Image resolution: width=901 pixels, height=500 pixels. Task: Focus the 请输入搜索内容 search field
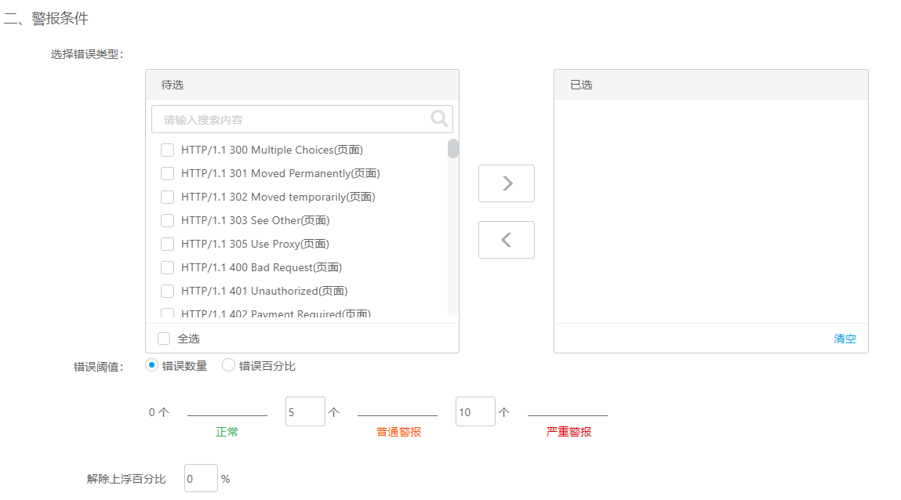pyautogui.click(x=294, y=120)
